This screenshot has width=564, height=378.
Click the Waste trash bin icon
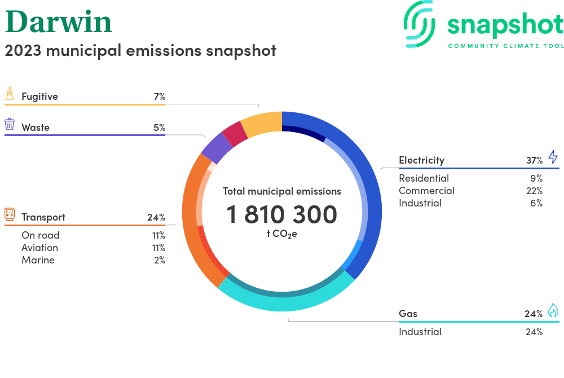[10, 125]
